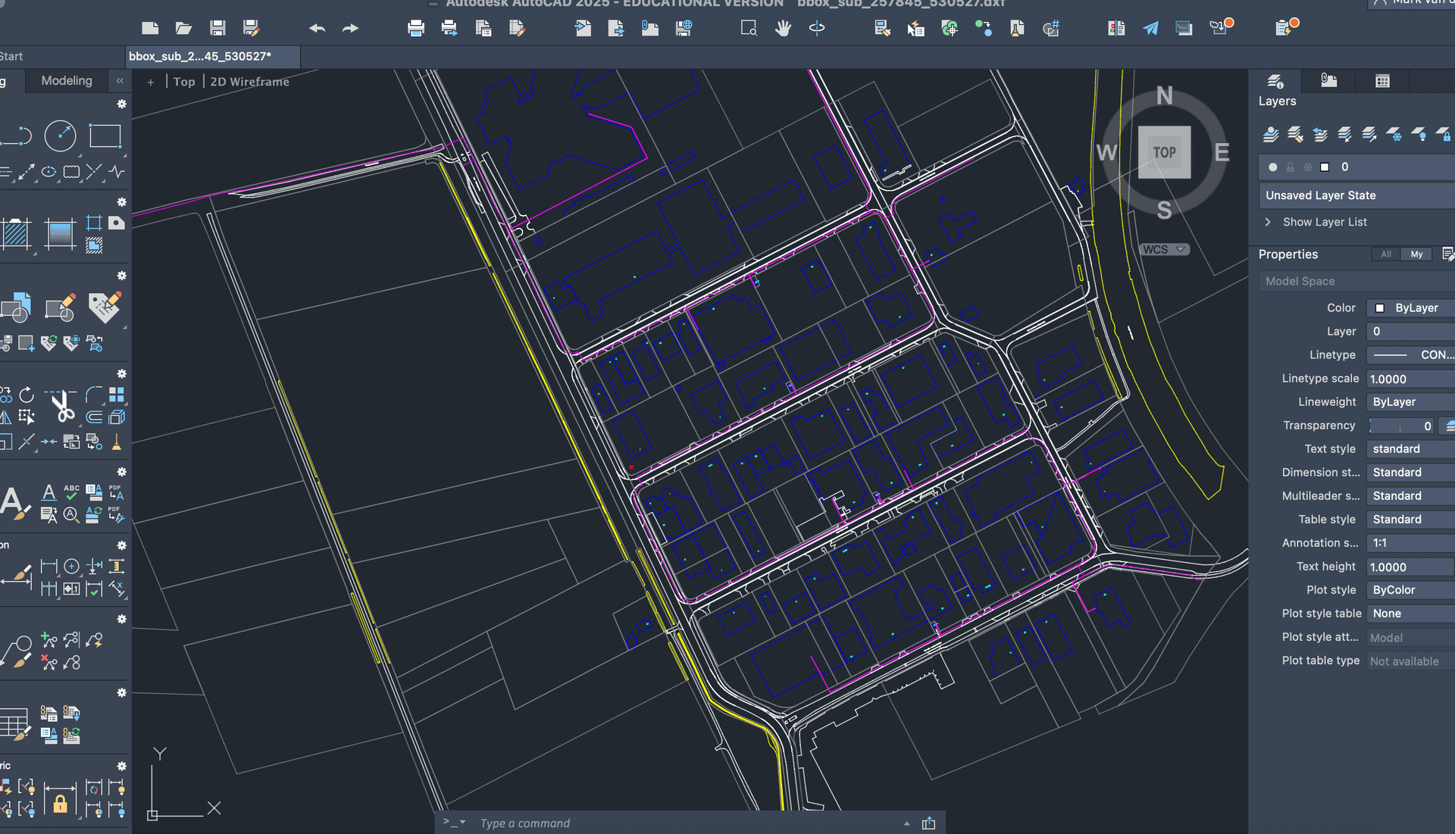Select the Rectangle draw tool
Screen dimensions: 1455x834
[105, 136]
